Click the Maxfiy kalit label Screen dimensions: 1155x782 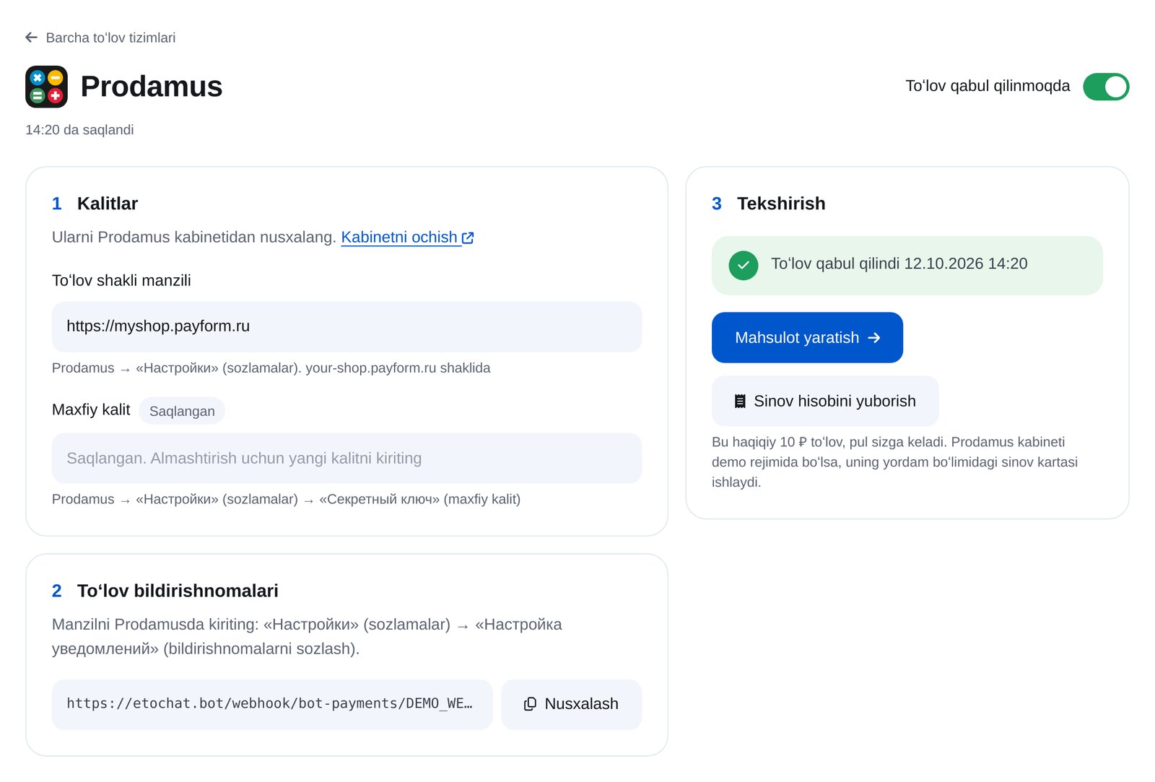click(x=91, y=410)
